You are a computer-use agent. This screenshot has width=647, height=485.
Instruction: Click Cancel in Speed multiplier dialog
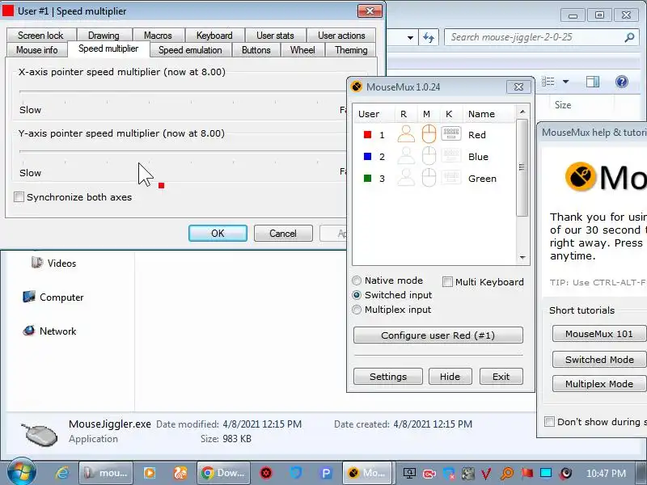click(283, 233)
